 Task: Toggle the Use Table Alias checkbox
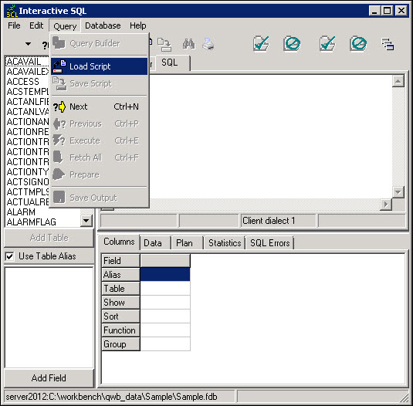coord(10,256)
